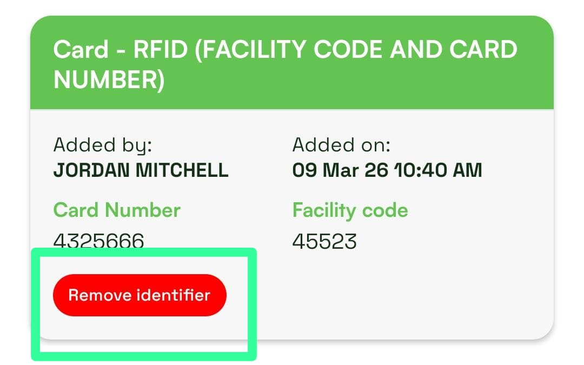Click the "Added by:" label
The image size is (584, 365).
[x=103, y=145]
